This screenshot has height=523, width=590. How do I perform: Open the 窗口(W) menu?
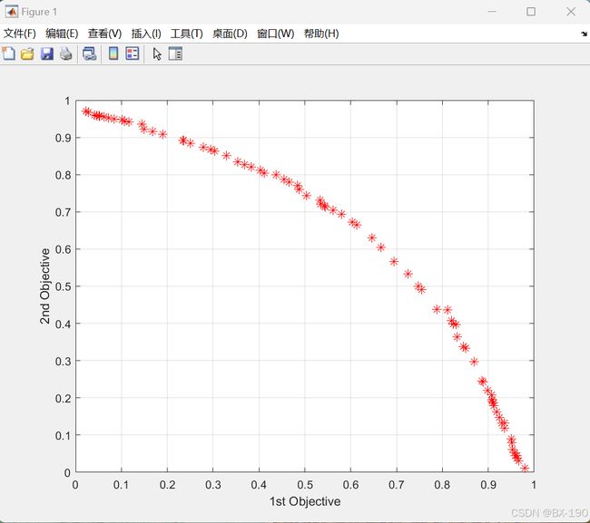coord(275,34)
